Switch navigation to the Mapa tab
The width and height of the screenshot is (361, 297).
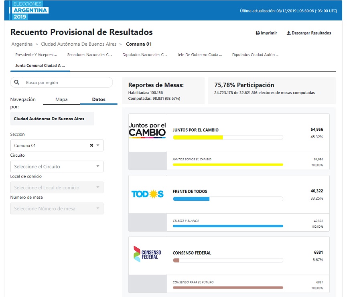[x=61, y=99]
